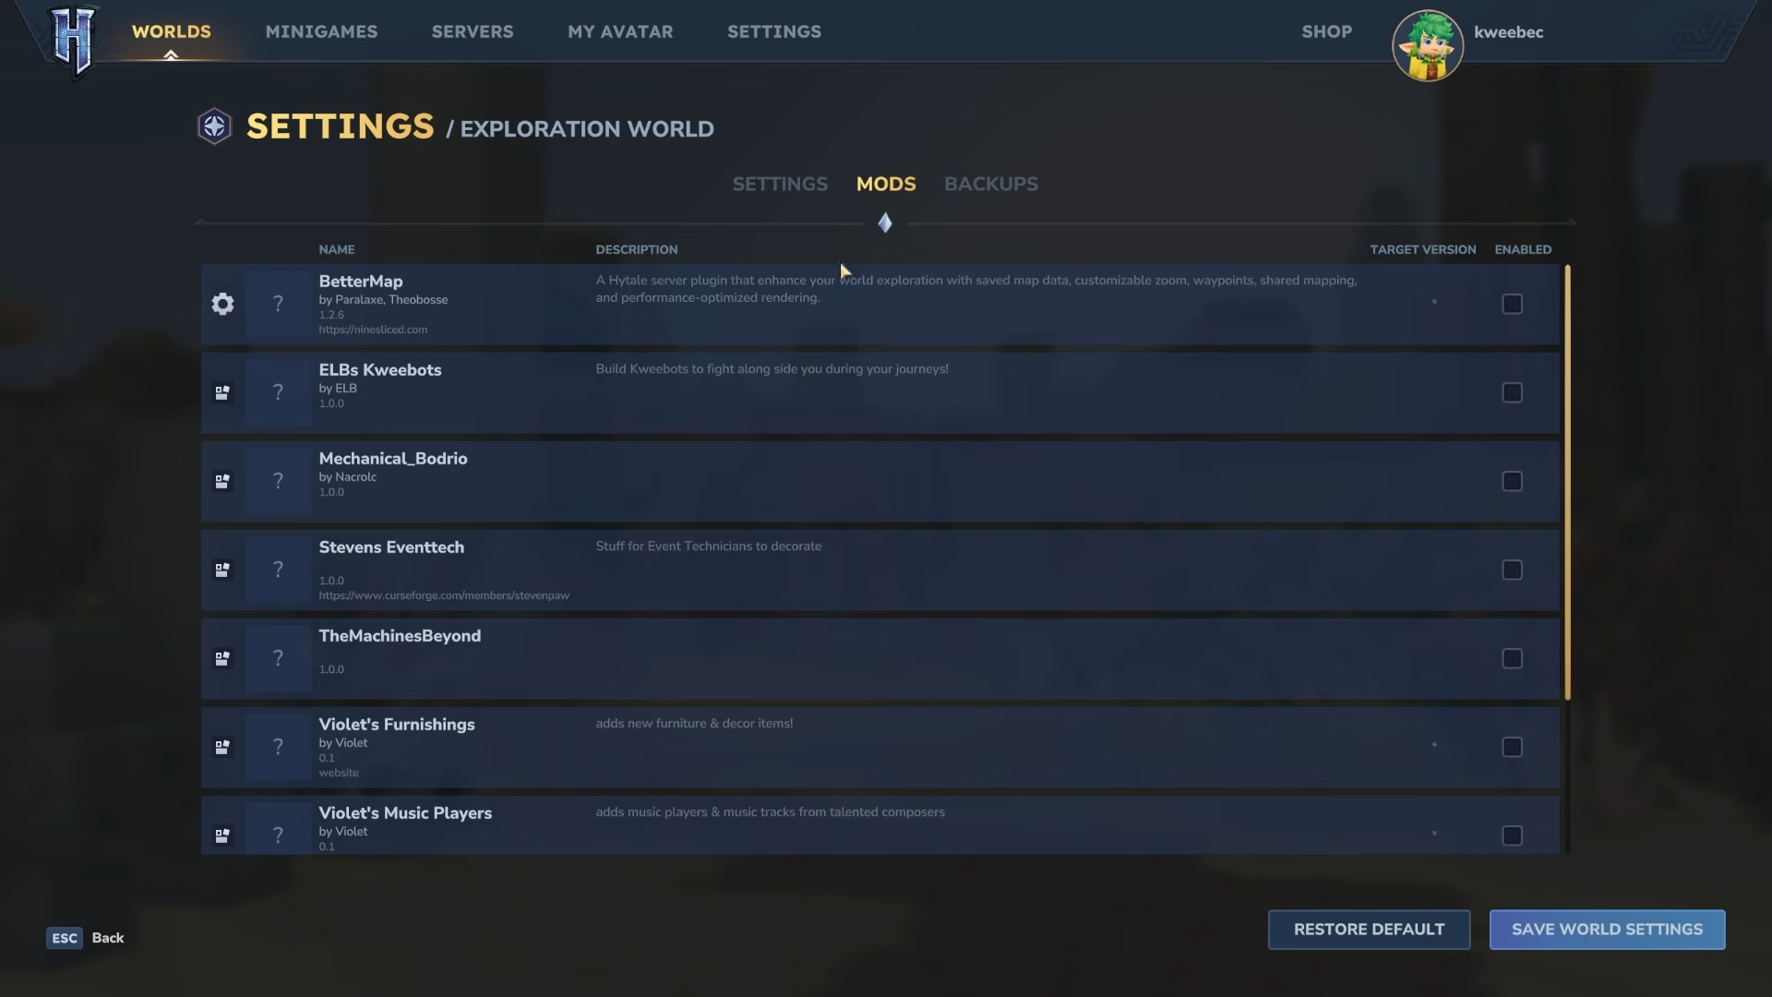The height and width of the screenshot is (997, 1772).
Task: Switch to the Backups tab
Action: (x=990, y=184)
